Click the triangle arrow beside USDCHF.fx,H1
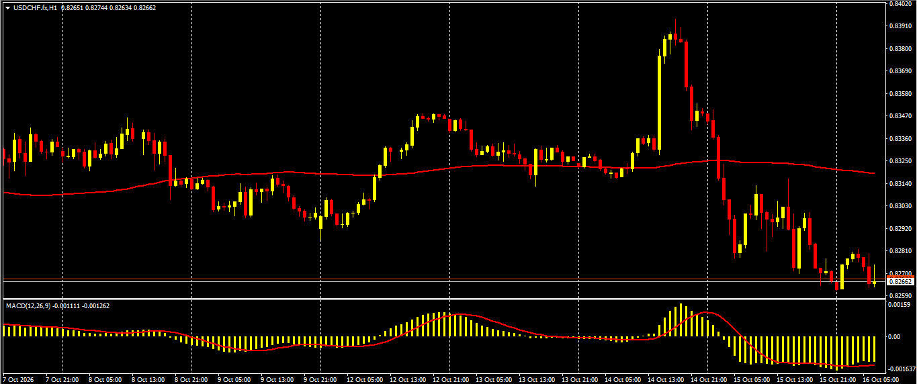 coord(7,8)
